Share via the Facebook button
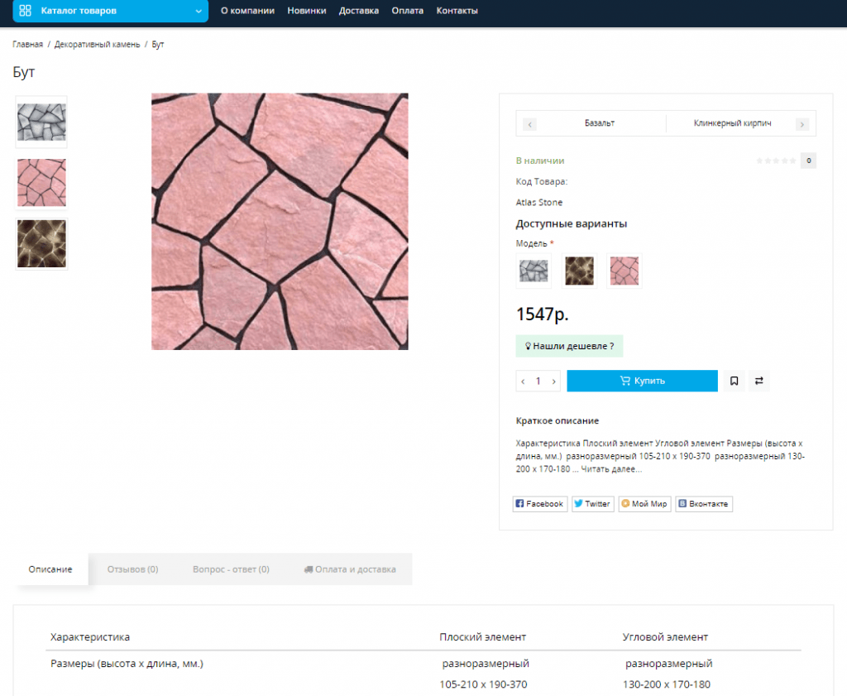The image size is (847, 696). (x=539, y=504)
